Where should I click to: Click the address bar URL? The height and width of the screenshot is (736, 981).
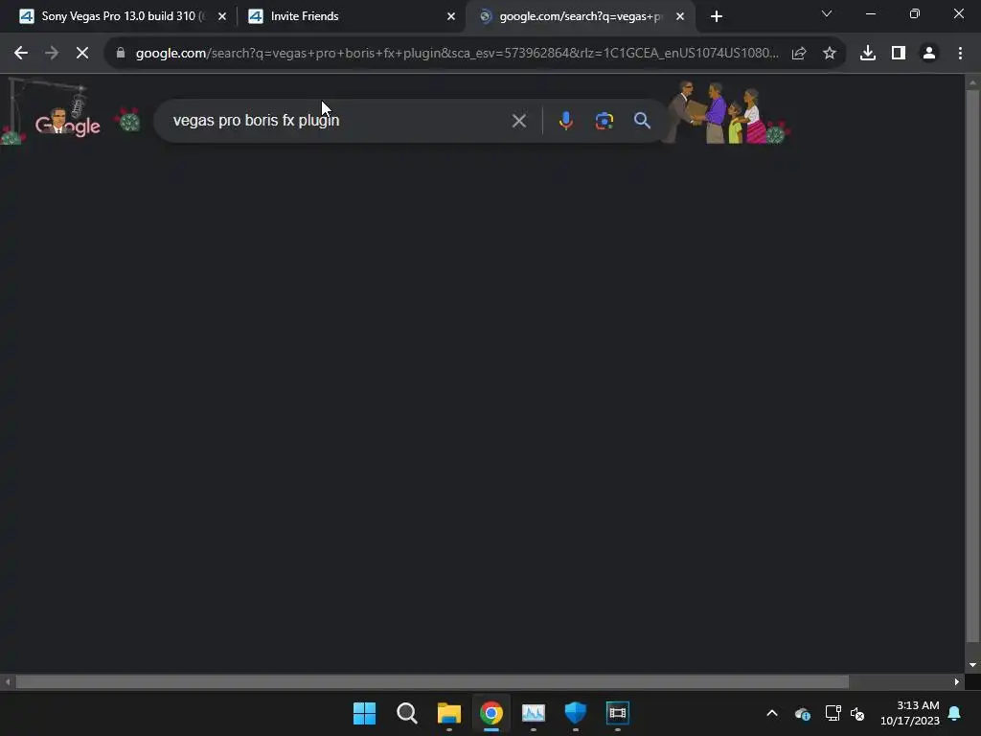click(457, 54)
